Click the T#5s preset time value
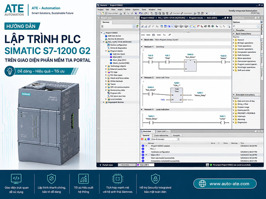 point(163,100)
